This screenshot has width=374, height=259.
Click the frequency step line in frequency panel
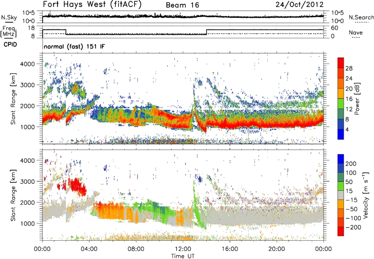pyautogui.click(x=183, y=32)
